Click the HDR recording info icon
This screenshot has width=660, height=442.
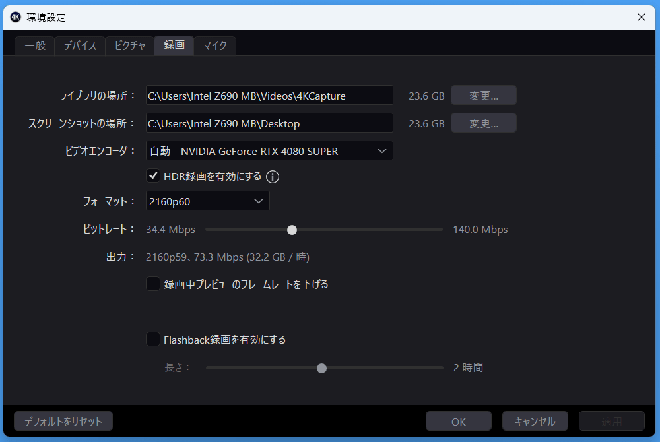click(x=273, y=177)
